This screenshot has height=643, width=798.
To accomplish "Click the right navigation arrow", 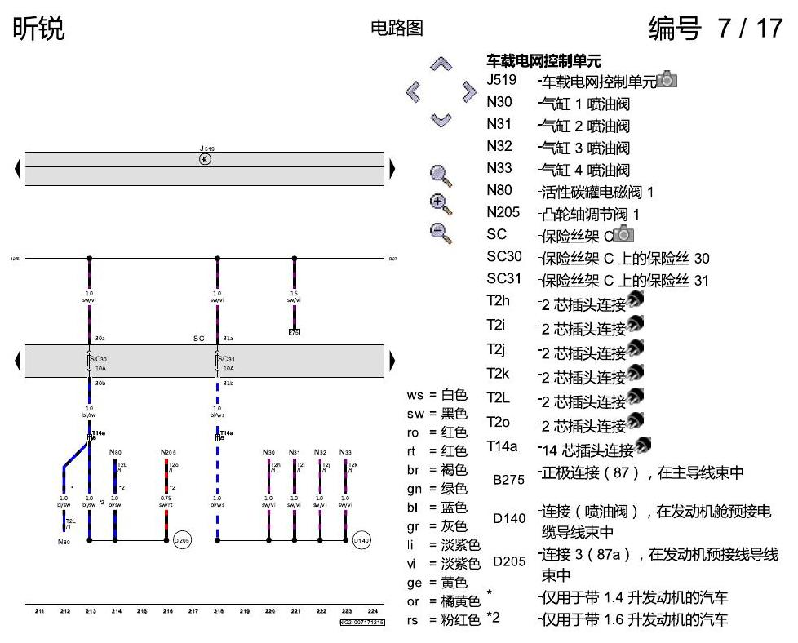I will click(469, 92).
